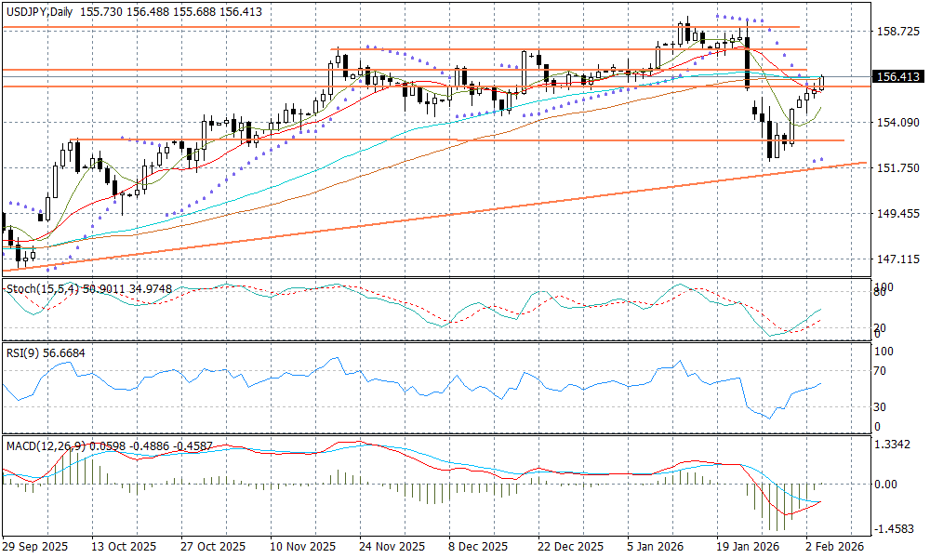Select the rising orange trendline below price
This screenshot has height=558, width=930.
[465, 212]
